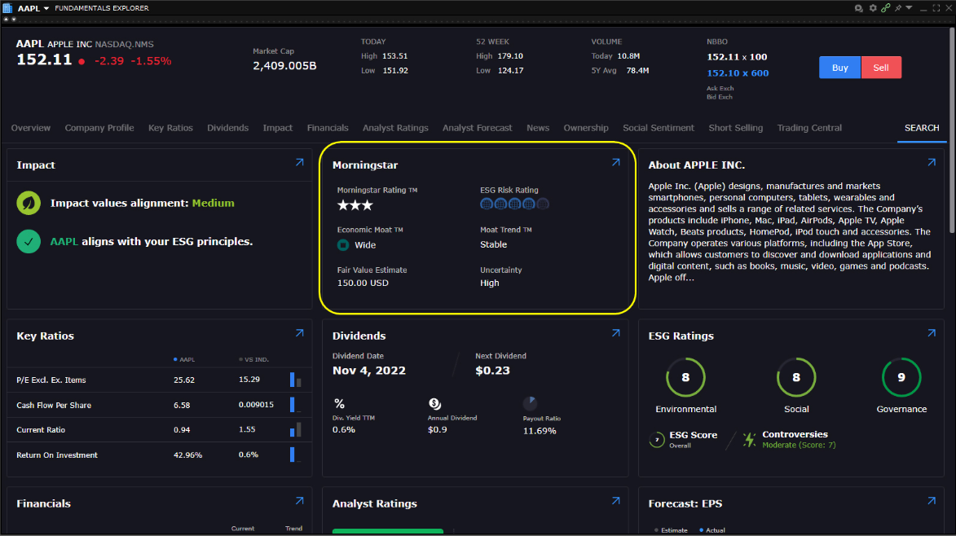Open the About APPLE INC. panel arrow icon
Viewport: 956px width, 536px height.
[x=932, y=163]
